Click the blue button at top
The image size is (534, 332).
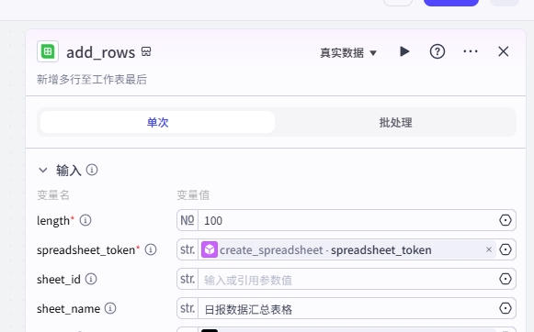[x=451, y=3]
